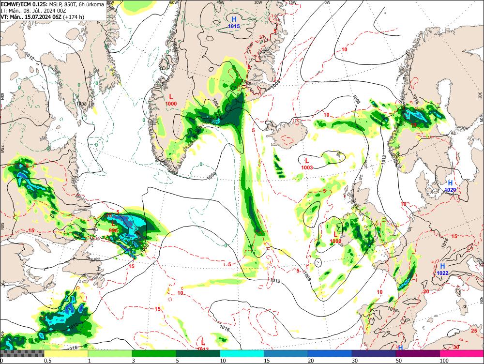Click the legend value label 50
Viewport: 484px width, 364px height.
click(x=399, y=361)
